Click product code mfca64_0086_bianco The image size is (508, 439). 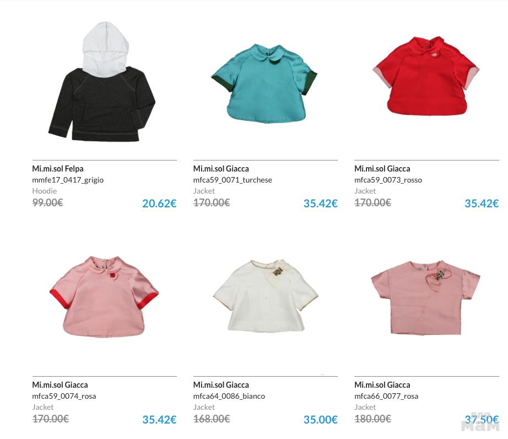[x=229, y=396]
